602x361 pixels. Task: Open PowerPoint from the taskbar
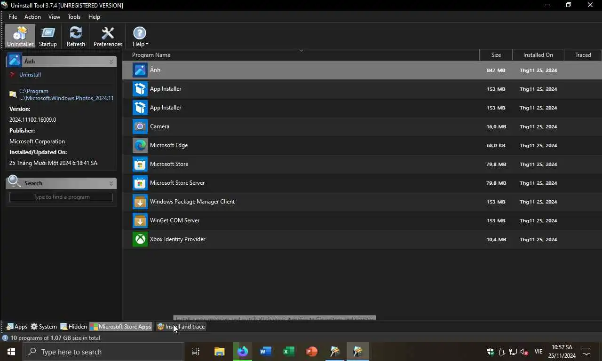tap(311, 352)
